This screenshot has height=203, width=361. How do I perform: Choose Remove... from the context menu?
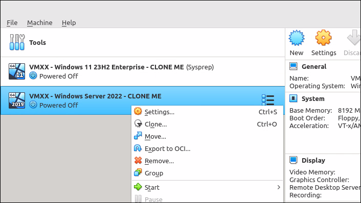pyautogui.click(x=207, y=161)
